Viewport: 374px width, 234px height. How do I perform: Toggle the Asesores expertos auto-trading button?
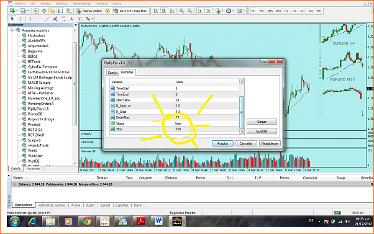click(130, 11)
